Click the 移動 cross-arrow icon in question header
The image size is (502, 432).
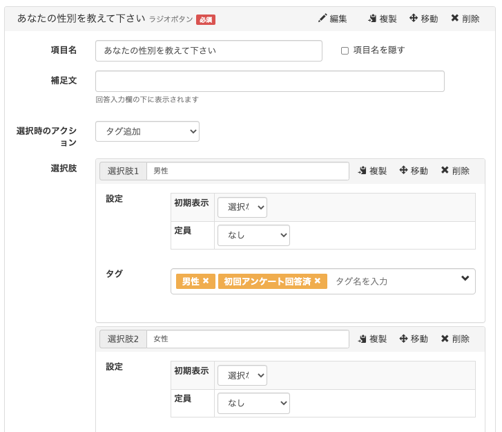[x=414, y=18]
